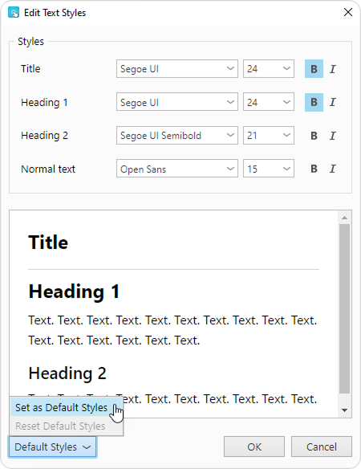The image size is (361, 469).
Task: Expand the Heading 2 font family list
Action: click(x=177, y=136)
